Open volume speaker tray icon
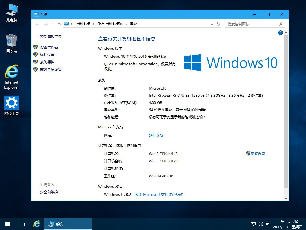Viewport: 306px width, 230px height. point(260,224)
